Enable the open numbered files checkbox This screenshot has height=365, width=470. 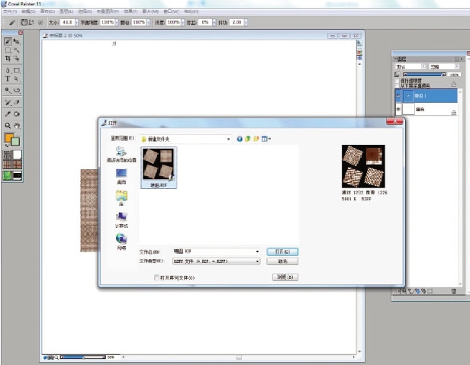point(157,277)
